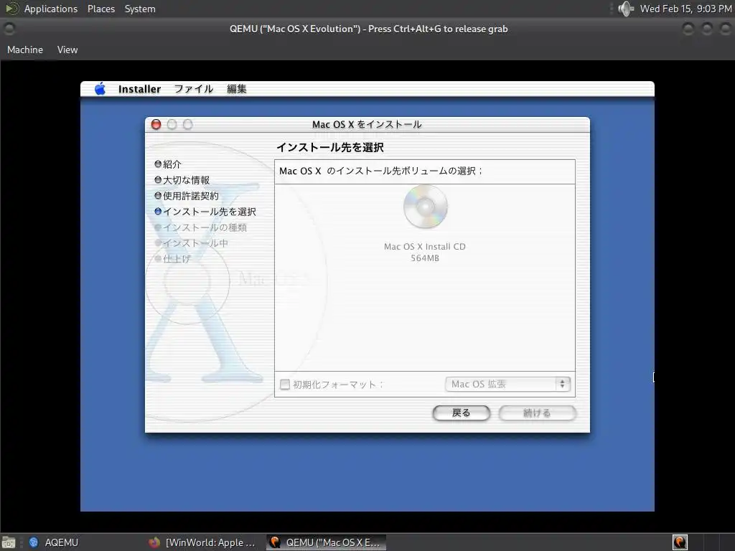Open the QEMU View menu

[67, 50]
